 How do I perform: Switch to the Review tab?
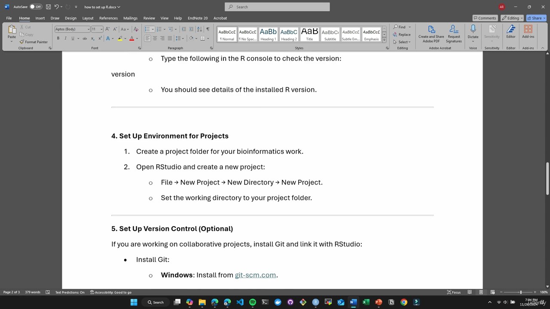click(149, 18)
